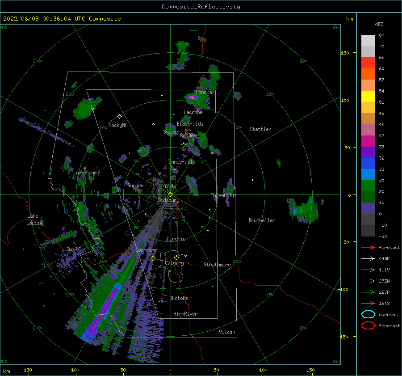Click the 2022/06/08 00:36:04 UTC timestamp
Image resolution: width=402 pixels, height=376 pixels.
click(62, 19)
